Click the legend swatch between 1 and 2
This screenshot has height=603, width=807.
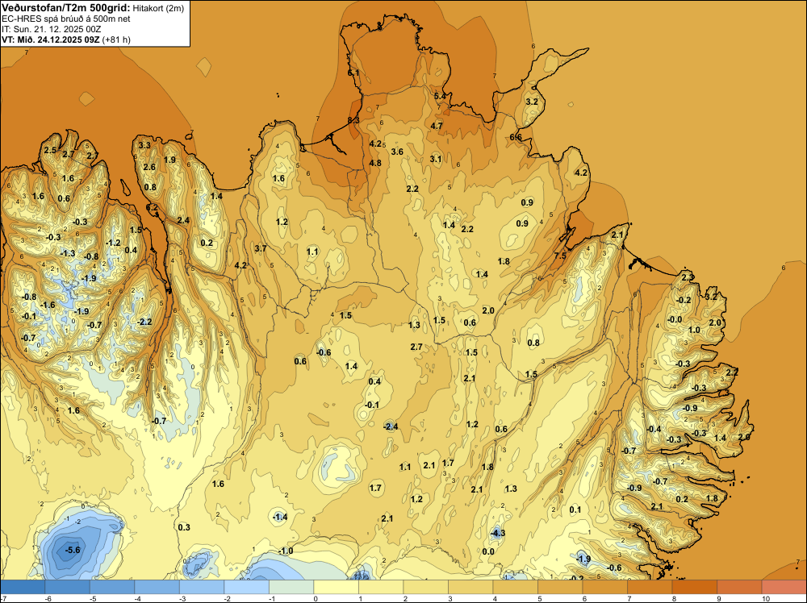(x=381, y=587)
